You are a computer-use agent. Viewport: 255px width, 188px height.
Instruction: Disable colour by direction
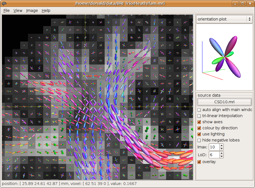click(x=199, y=128)
